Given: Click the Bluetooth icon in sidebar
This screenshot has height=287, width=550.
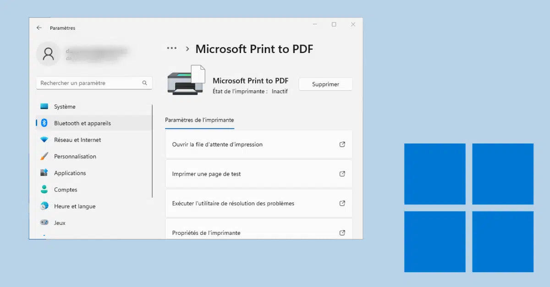Looking at the screenshot, I should 44,123.
